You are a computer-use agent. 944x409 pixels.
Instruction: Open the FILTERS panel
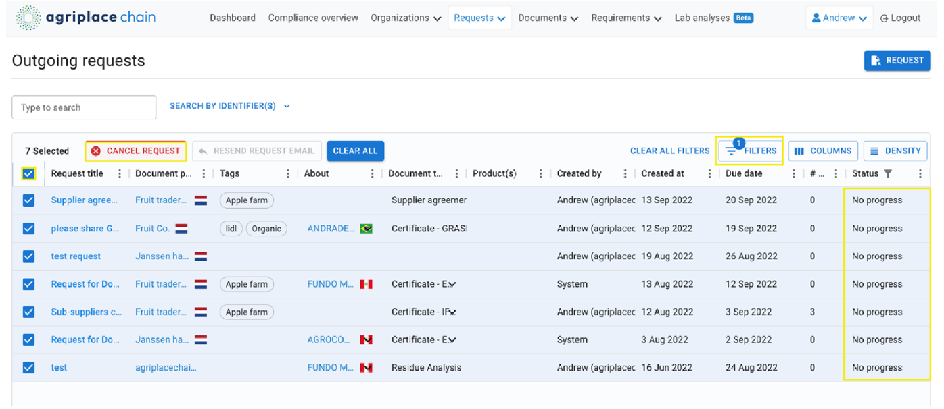750,151
